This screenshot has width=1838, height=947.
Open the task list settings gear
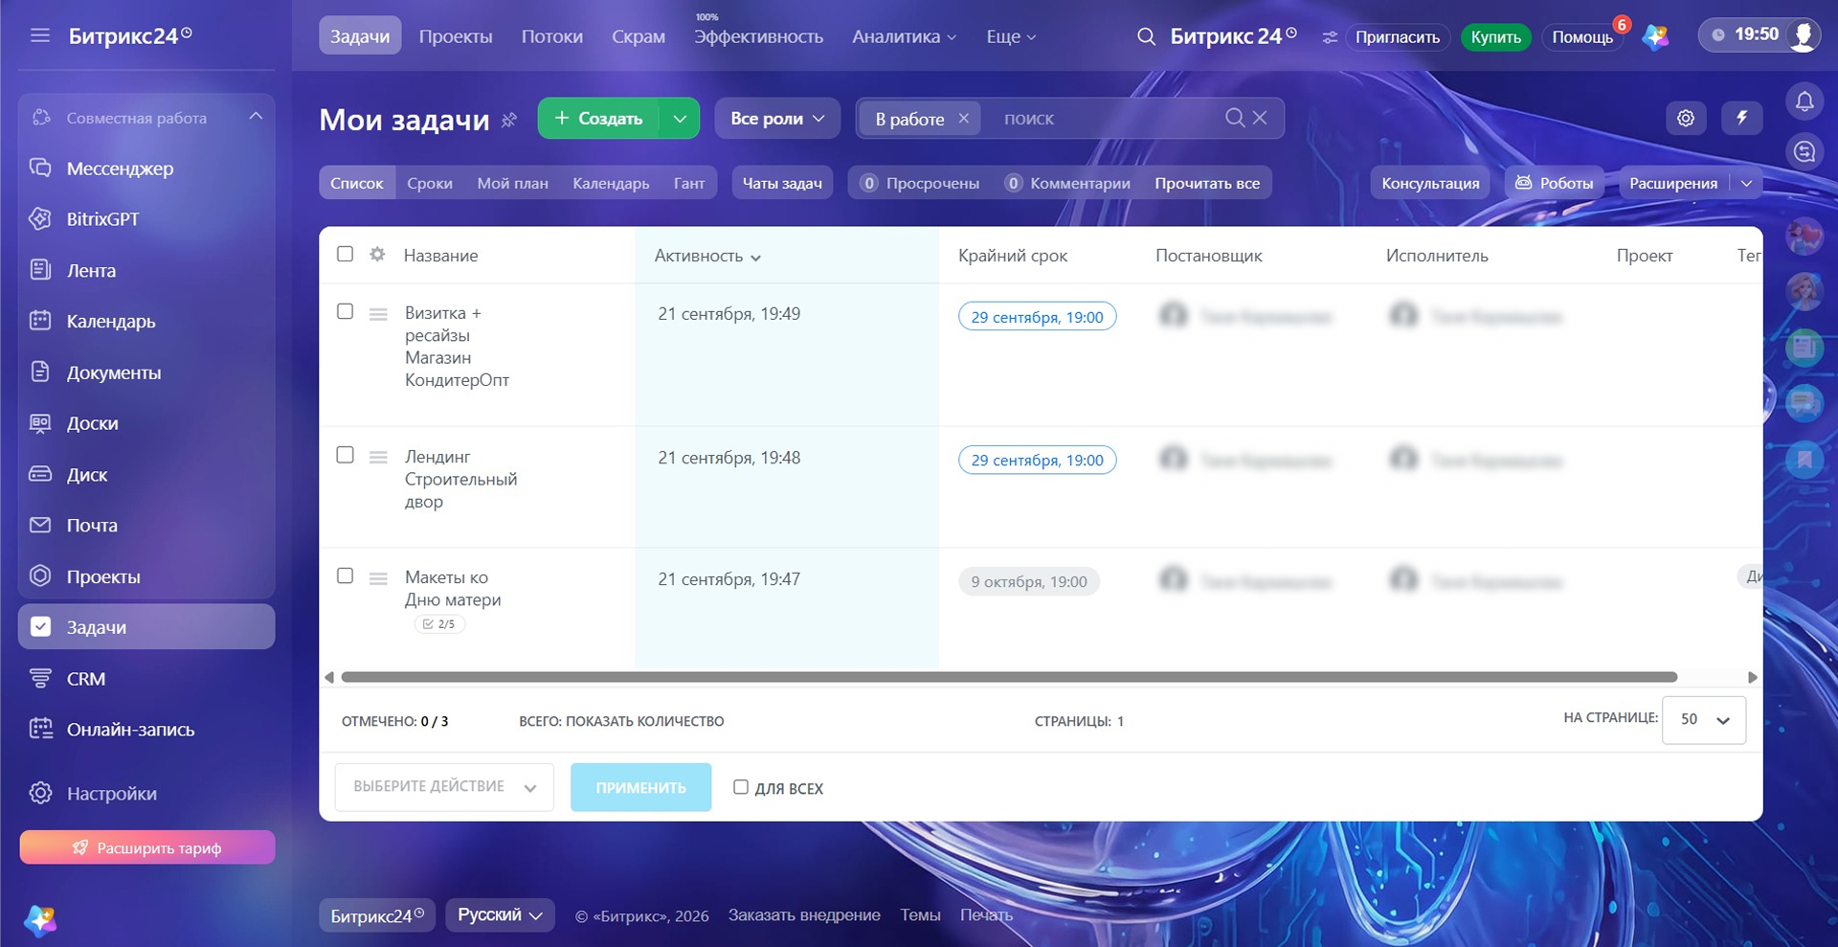[x=1686, y=118]
